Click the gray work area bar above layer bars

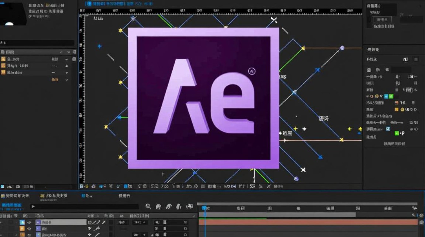277,215
